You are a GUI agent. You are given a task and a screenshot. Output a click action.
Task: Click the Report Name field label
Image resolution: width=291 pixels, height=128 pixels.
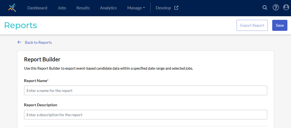(x=35, y=81)
